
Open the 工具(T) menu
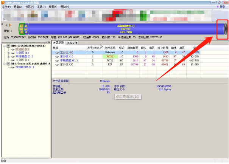[x=41, y=7]
